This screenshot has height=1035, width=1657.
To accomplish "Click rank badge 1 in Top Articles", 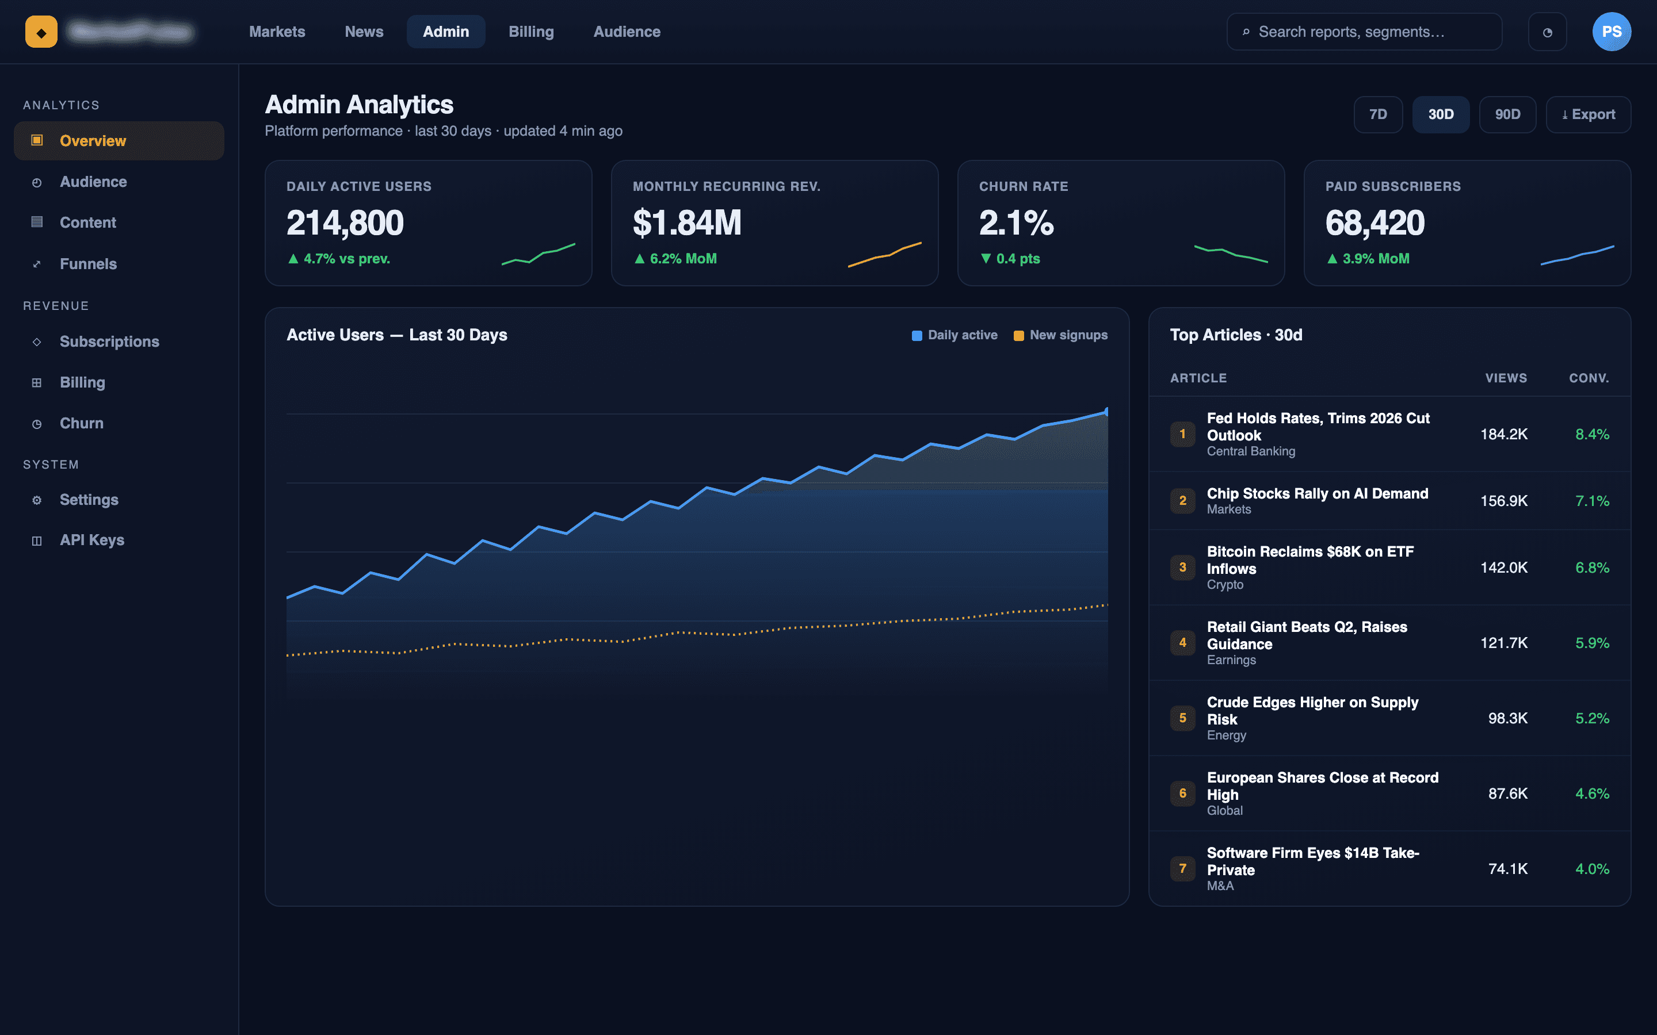I will tap(1182, 434).
